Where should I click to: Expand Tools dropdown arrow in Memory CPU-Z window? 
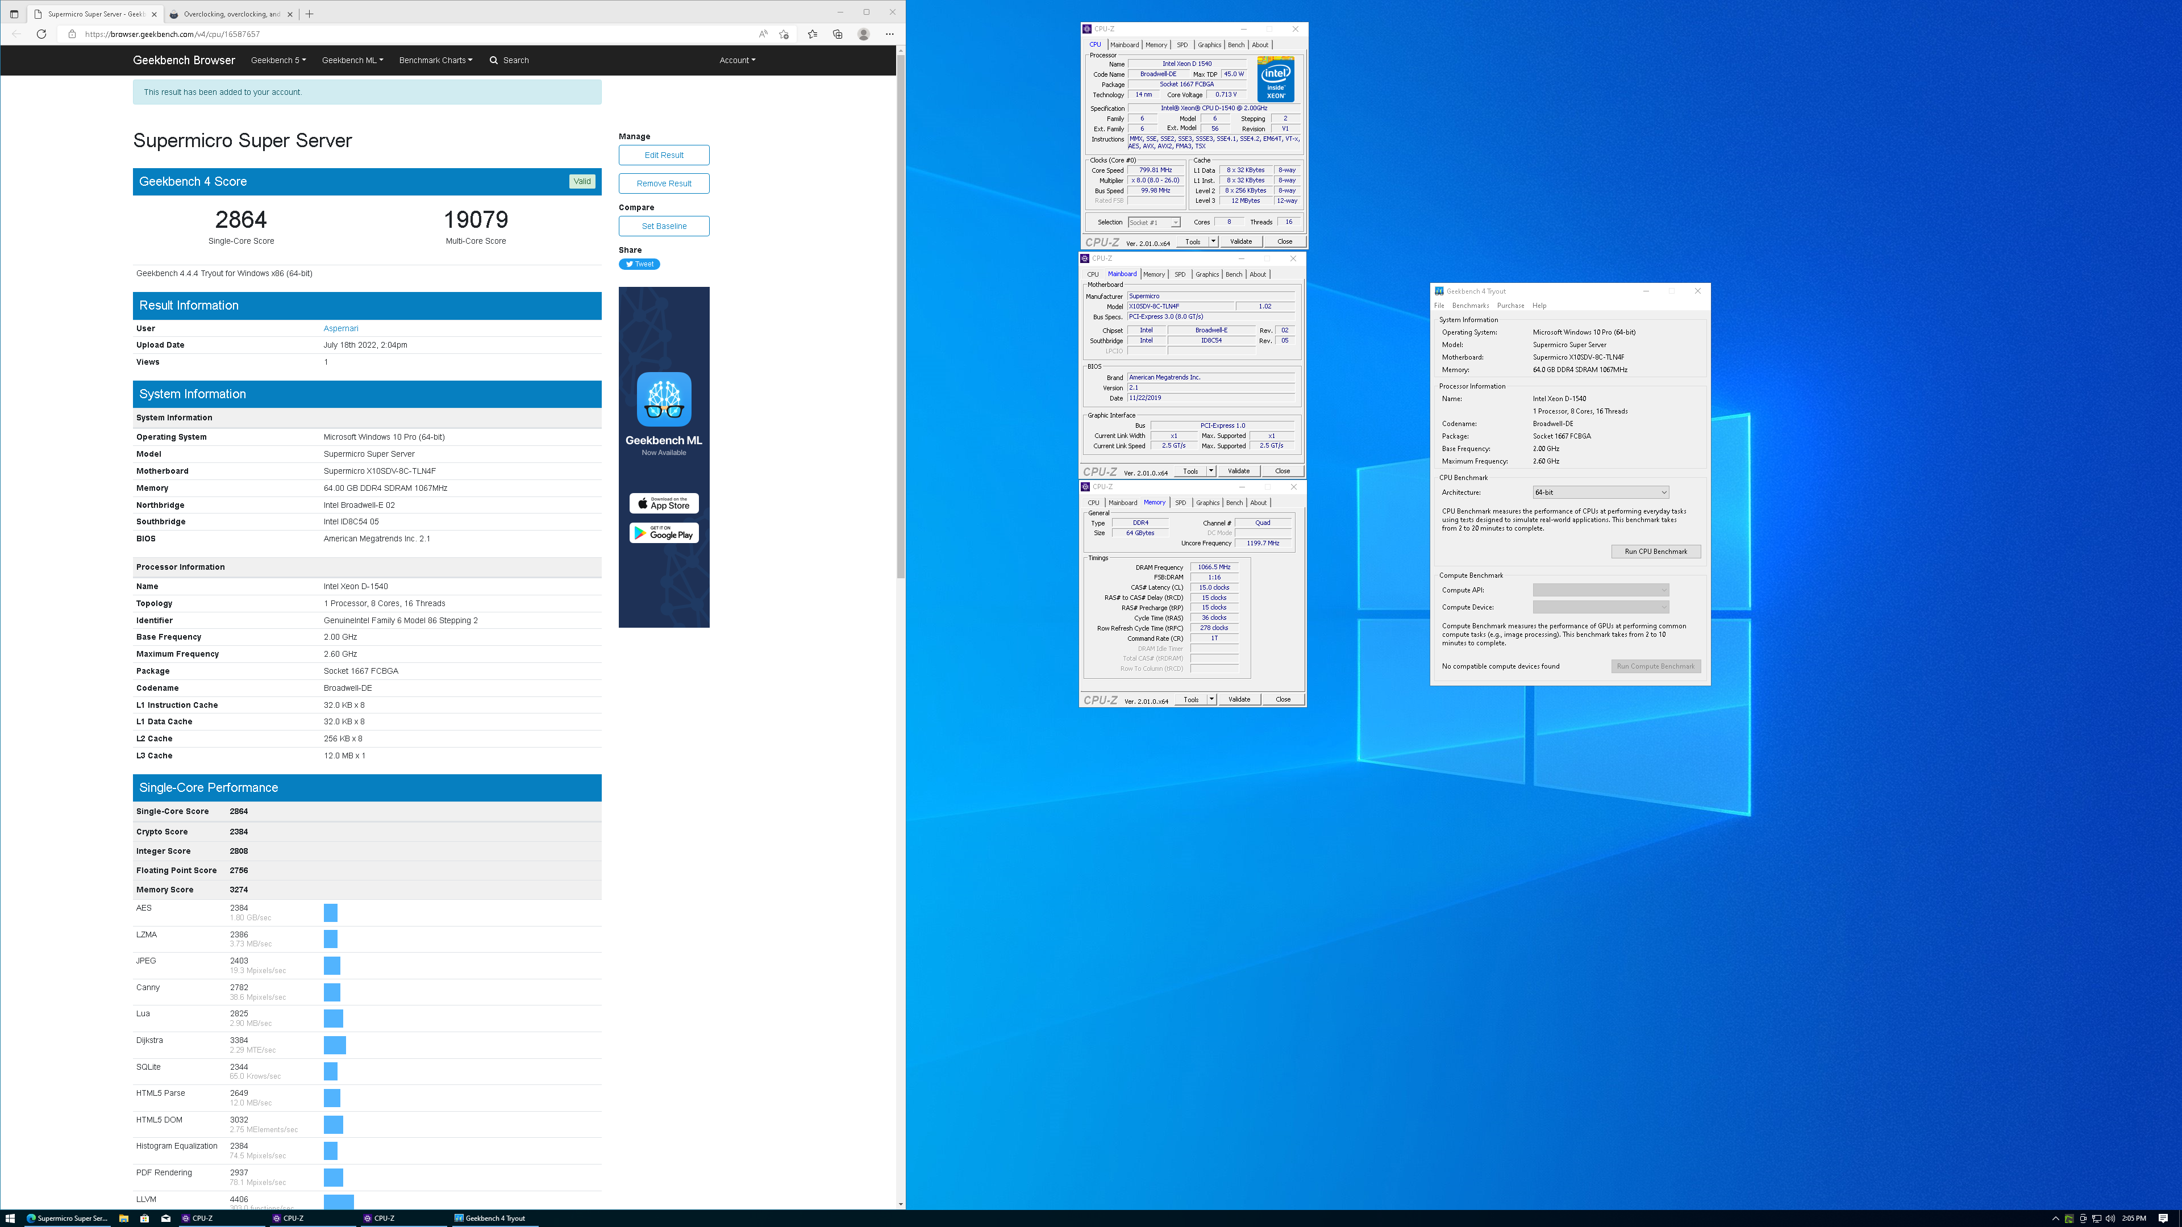tap(1212, 699)
